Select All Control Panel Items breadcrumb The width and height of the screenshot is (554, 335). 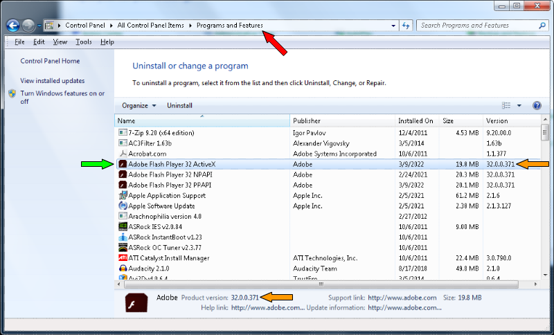(150, 26)
